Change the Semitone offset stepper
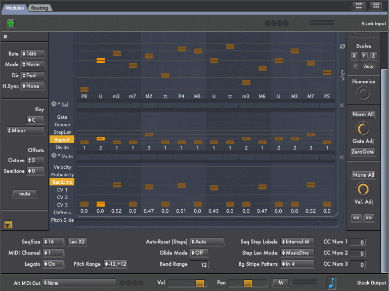 click(x=35, y=171)
